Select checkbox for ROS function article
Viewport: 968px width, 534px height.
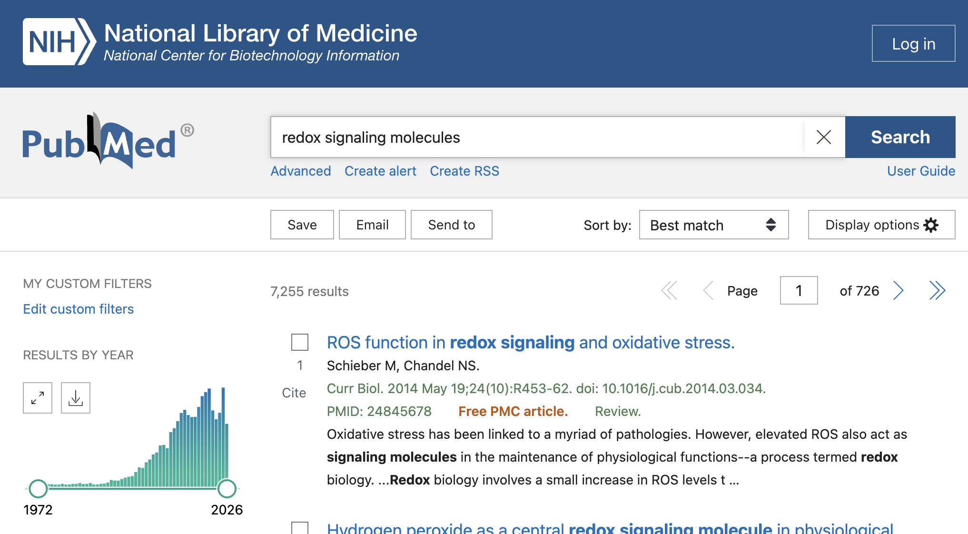tap(300, 342)
